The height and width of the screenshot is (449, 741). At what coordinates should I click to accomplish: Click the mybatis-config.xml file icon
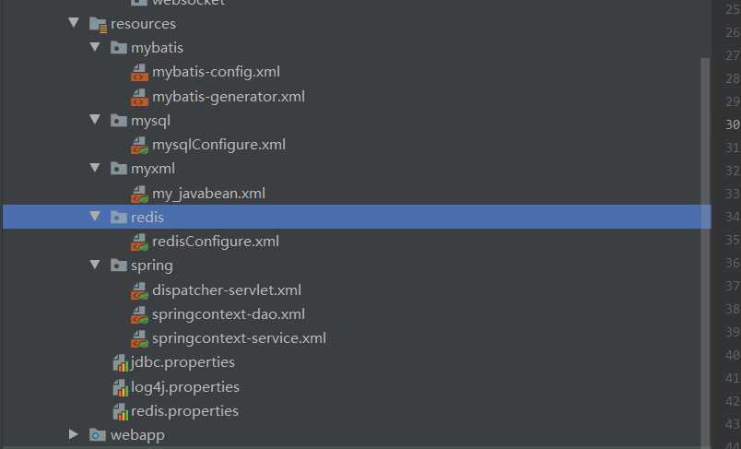pos(139,72)
